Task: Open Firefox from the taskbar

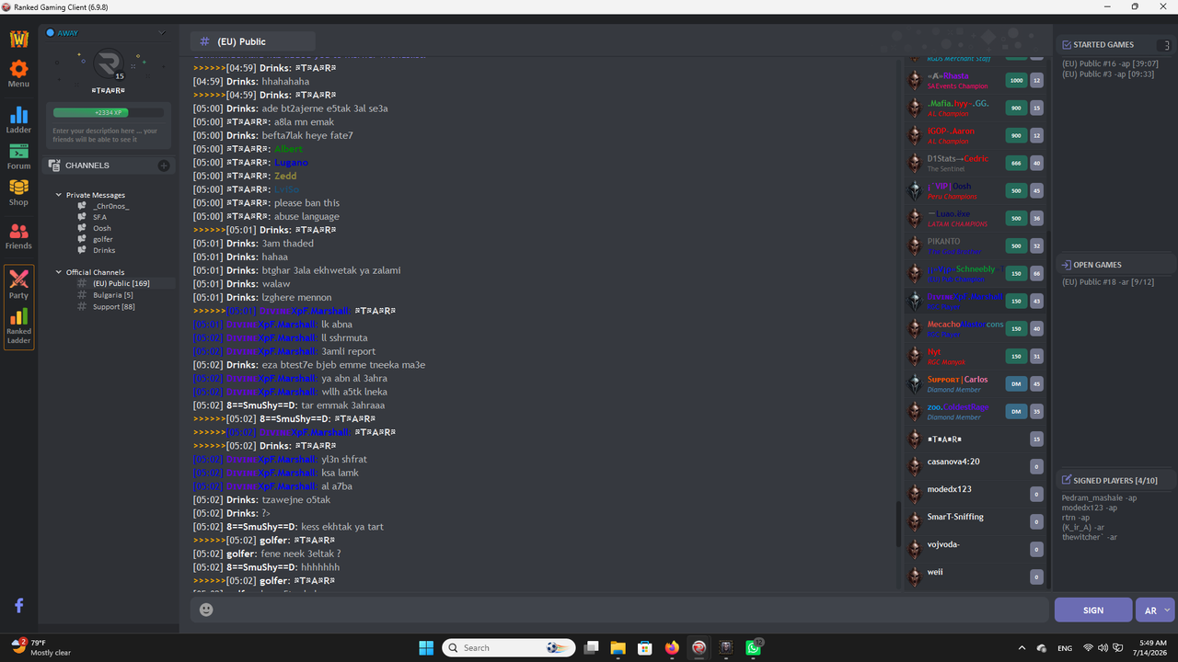Action: click(x=672, y=647)
